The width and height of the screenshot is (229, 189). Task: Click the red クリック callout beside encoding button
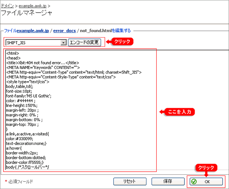(x=122, y=42)
